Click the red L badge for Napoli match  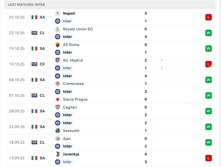(x=209, y=17)
